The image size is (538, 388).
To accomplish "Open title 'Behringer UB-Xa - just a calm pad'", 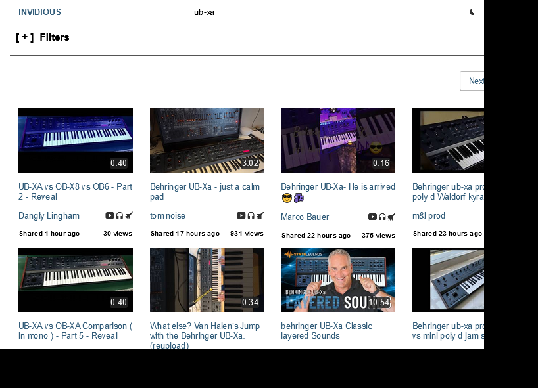I will click(x=205, y=192).
